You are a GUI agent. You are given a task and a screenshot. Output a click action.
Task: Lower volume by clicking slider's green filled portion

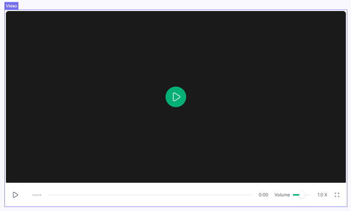[x=295, y=195]
